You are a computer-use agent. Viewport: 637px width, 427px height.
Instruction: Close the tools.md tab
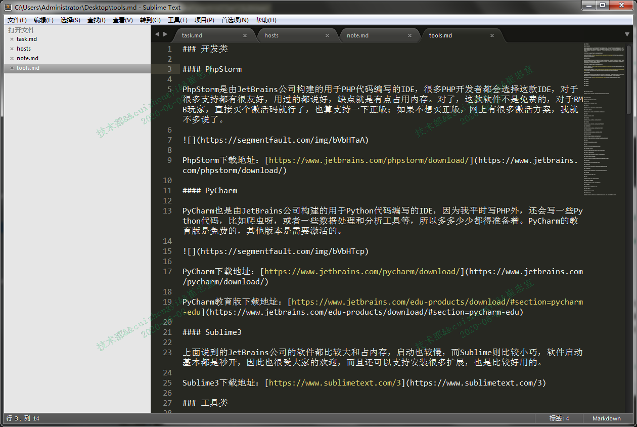pos(492,35)
